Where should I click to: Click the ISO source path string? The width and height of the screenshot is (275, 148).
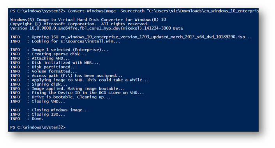pos(203,11)
